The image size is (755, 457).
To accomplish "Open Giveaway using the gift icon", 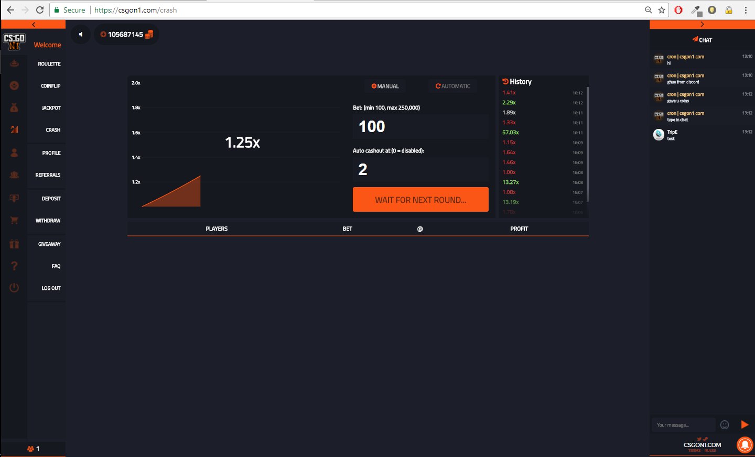I will [14, 244].
